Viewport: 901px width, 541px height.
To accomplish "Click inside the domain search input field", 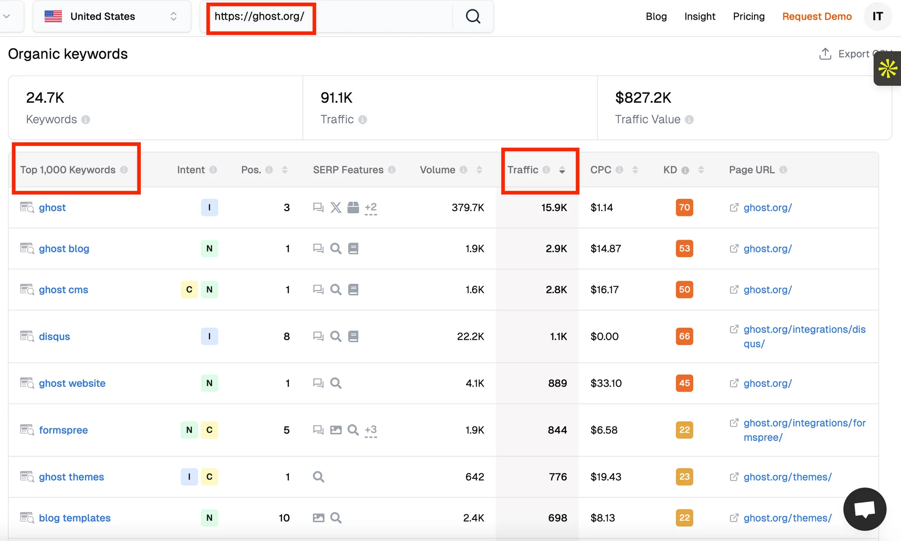I will click(352, 16).
